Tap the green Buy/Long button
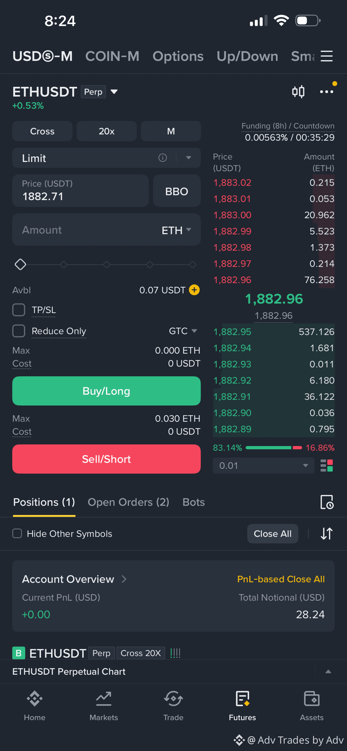Viewport: 347px width, 751px height. (106, 391)
